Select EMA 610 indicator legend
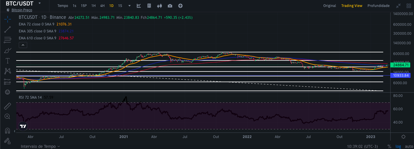The width and height of the screenshot is (414, 149). [37, 38]
